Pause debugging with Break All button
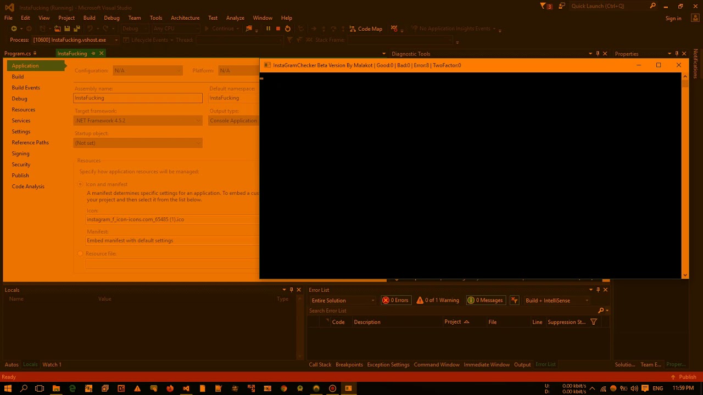Viewport: 703px width, 395px height. (268, 29)
